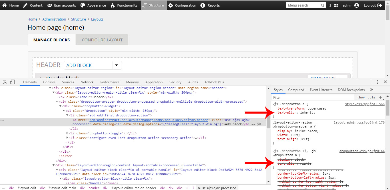Click the magnifier icon in Menu search
The image size is (390, 190).
(x=322, y=5)
